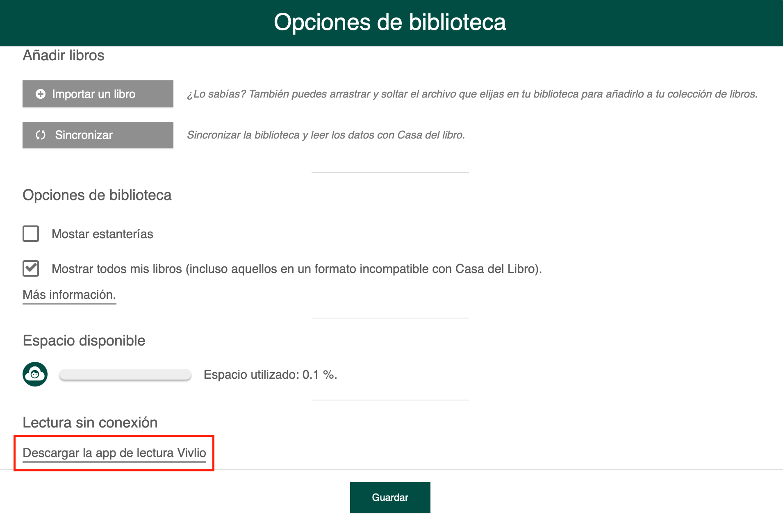
Task: Click the Espacio utilizado 0.1 % text
Action: click(x=270, y=375)
